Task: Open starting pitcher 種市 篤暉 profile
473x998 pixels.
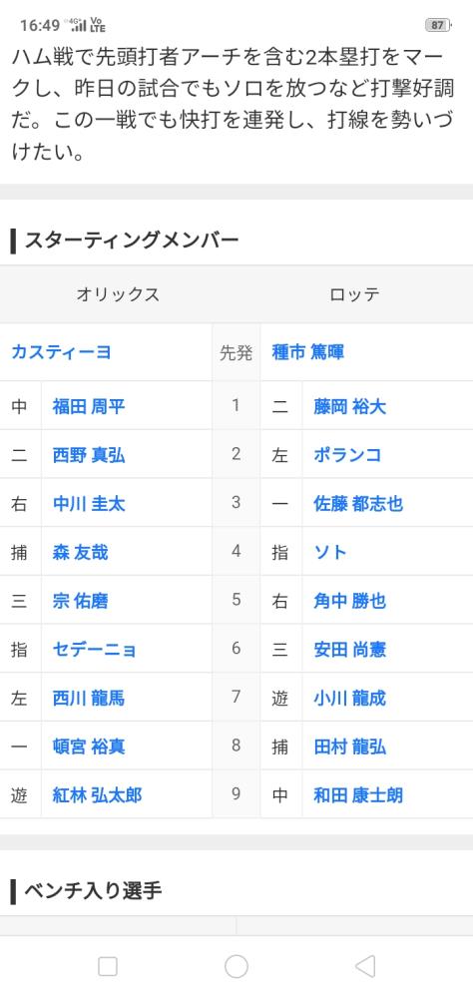Action: 308,352
